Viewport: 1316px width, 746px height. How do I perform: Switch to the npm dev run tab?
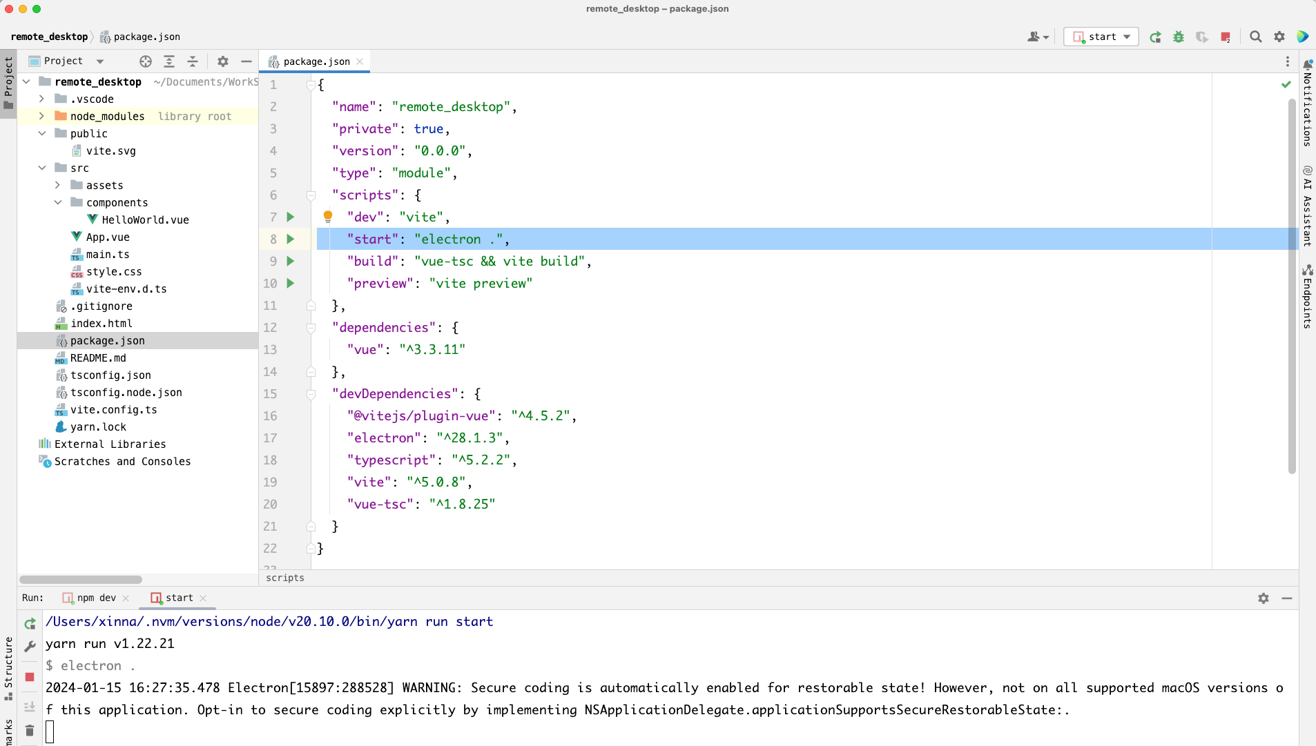pos(96,598)
